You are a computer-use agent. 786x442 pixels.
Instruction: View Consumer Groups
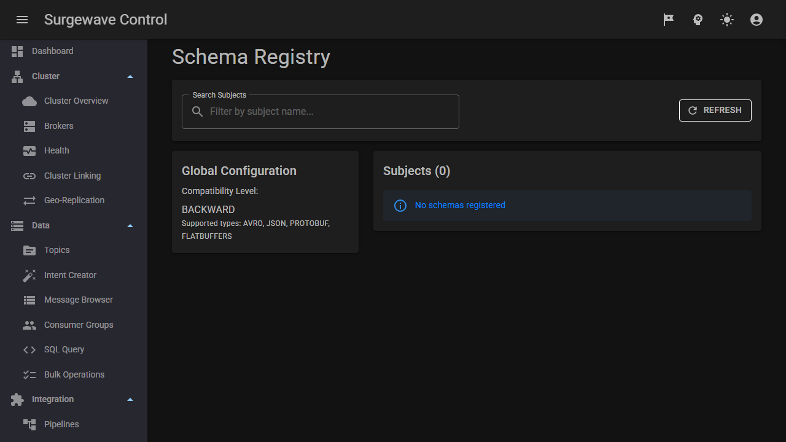coord(74,325)
